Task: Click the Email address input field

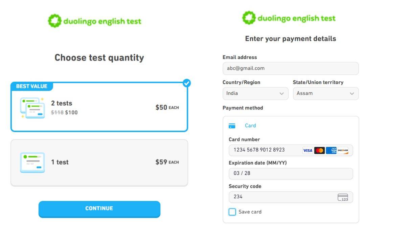Action: tap(290, 68)
